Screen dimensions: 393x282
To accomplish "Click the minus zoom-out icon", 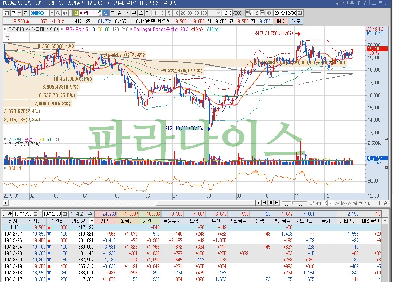I will [x=374, y=203].
